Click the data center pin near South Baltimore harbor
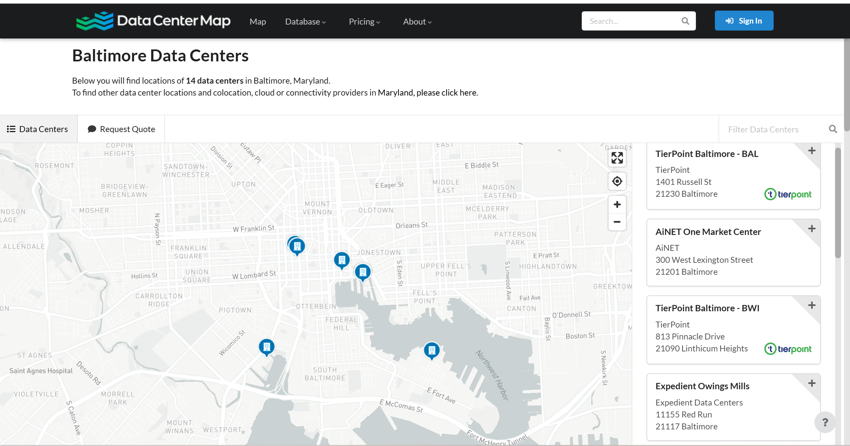Image resolution: width=850 pixels, height=446 pixels. point(432,350)
